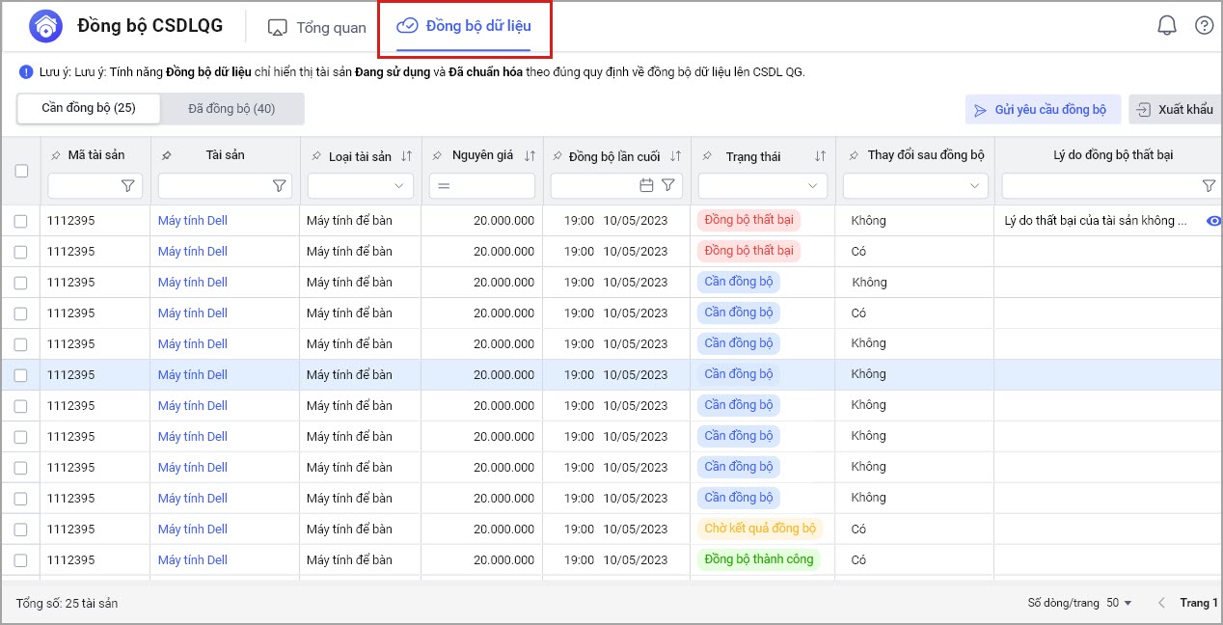
Task: Click the pin icon beside Loại tài sản header
Action: tap(315, 156)
